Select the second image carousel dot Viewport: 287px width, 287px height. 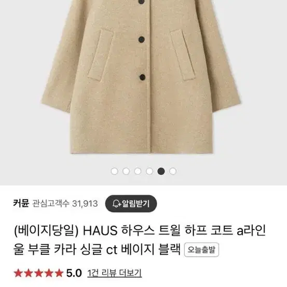(x=126, y=171)
